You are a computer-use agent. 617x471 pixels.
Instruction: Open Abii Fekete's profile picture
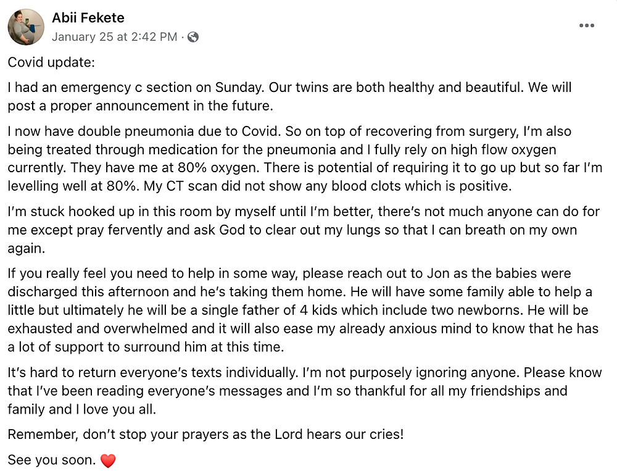pos(26,27)
